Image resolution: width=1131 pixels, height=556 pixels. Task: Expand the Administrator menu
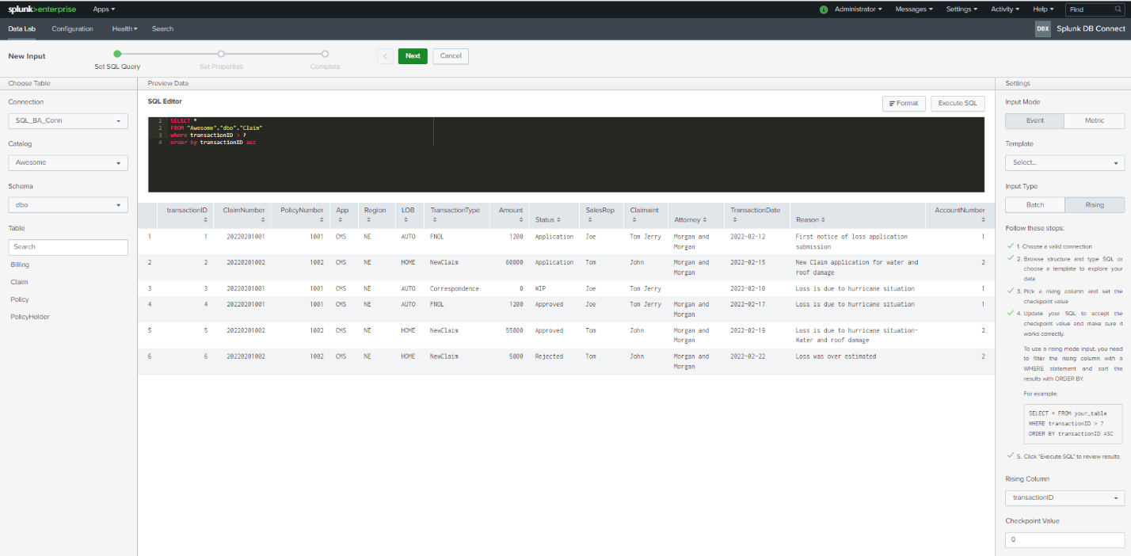coord(859,10)
